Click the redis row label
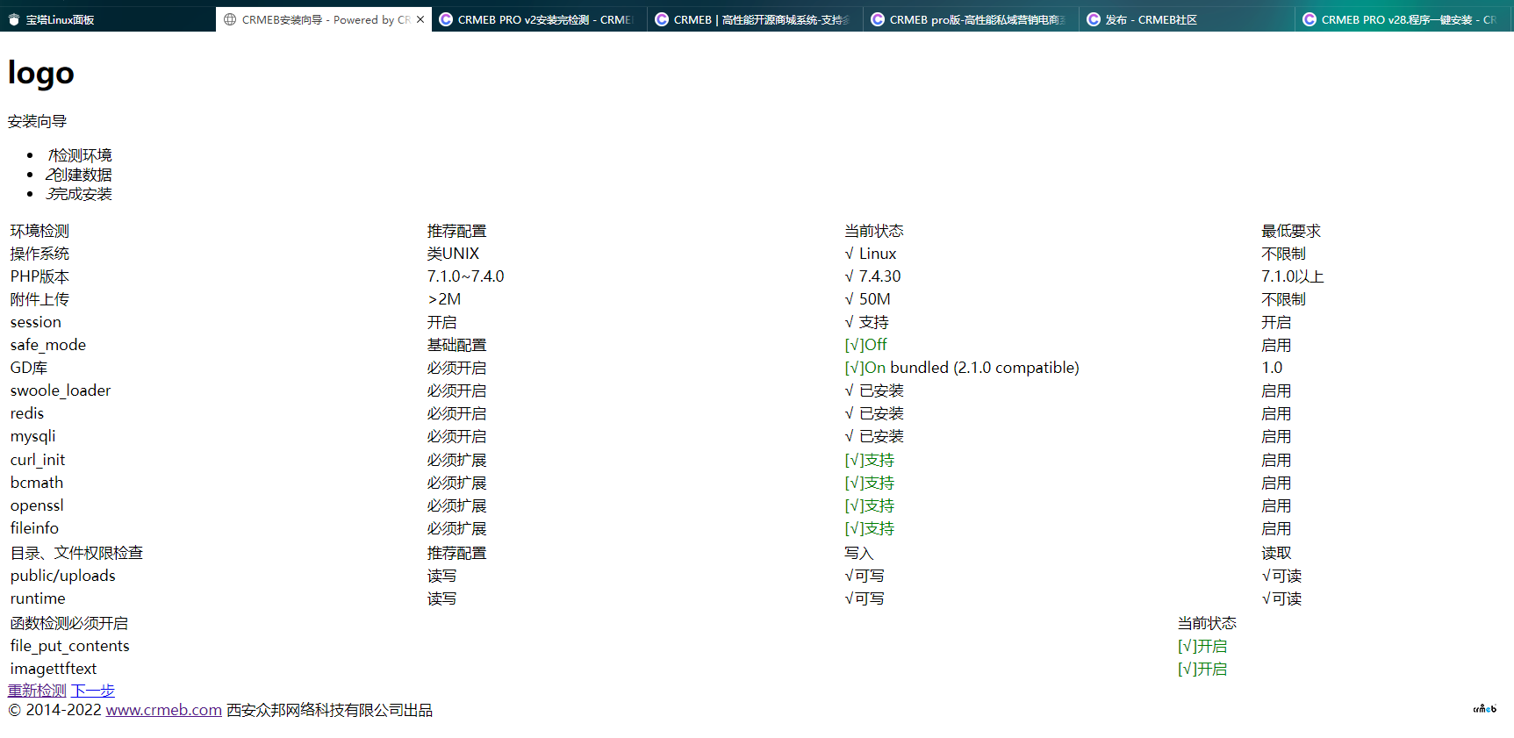Screen dimensions: 1514x738 (27, 413)
